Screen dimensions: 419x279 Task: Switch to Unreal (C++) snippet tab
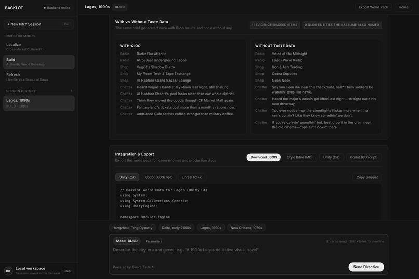point(192,177)
